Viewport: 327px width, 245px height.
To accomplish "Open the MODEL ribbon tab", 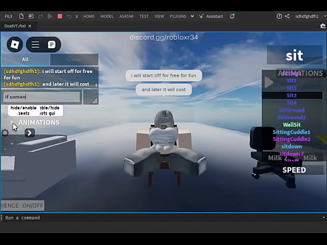I will click(x=107, y=16).
